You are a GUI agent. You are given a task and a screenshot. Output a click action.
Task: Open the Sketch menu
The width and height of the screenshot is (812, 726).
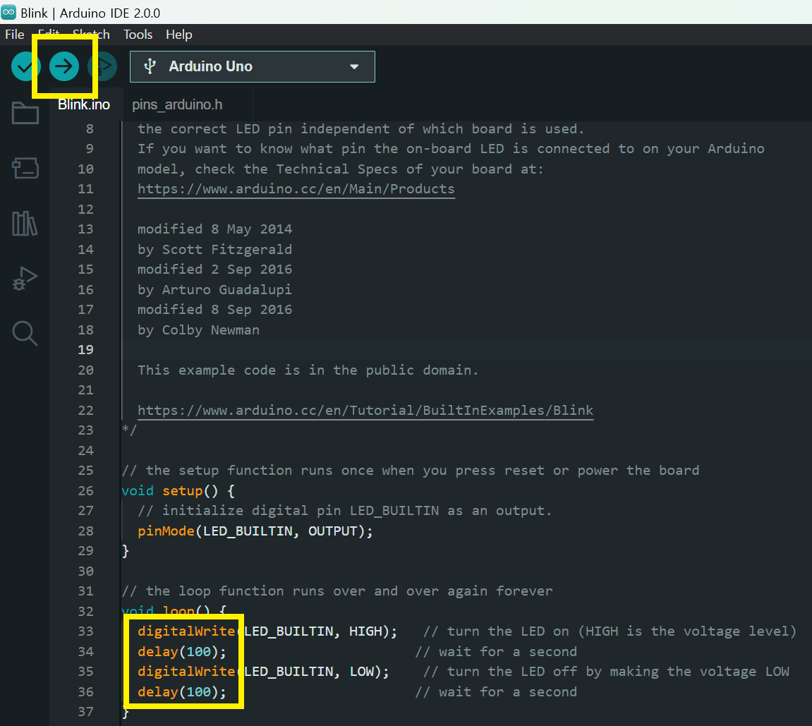91,34
